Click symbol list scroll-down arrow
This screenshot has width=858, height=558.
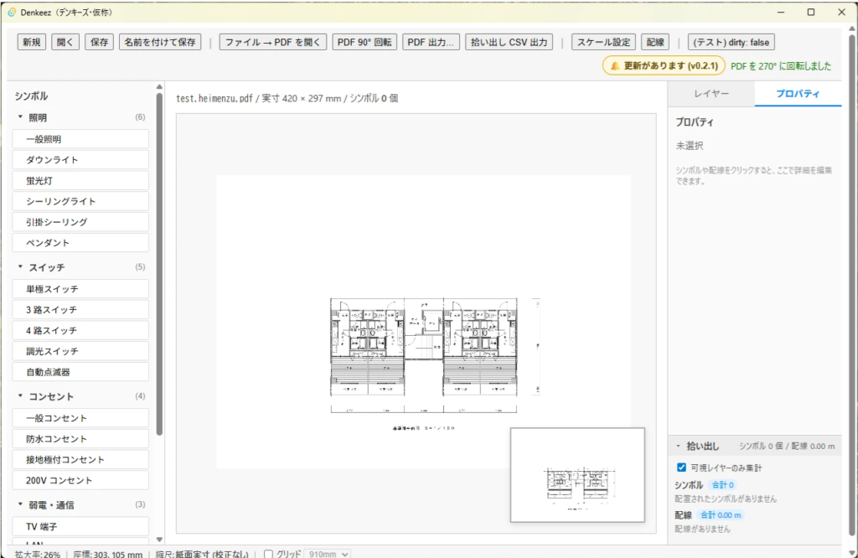coord(159,540)
